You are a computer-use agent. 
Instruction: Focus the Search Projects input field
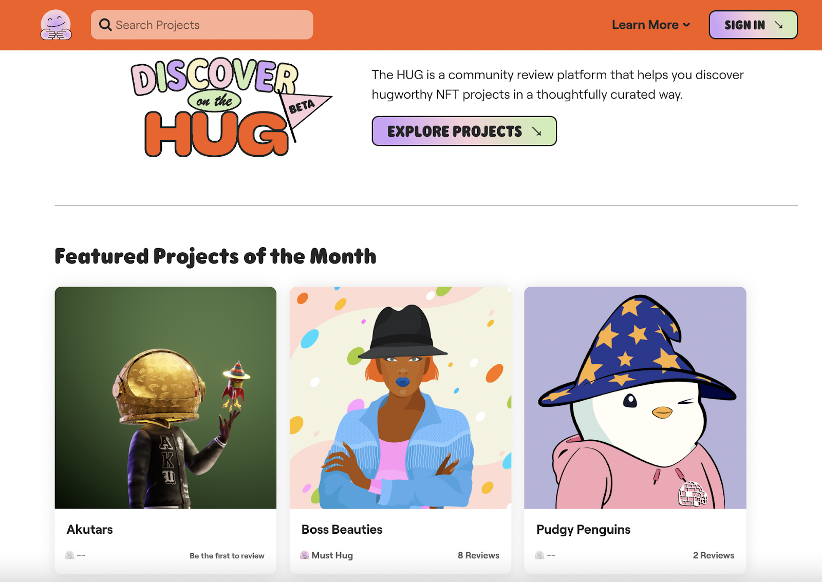pyautogui.click(x=202, y=25)
